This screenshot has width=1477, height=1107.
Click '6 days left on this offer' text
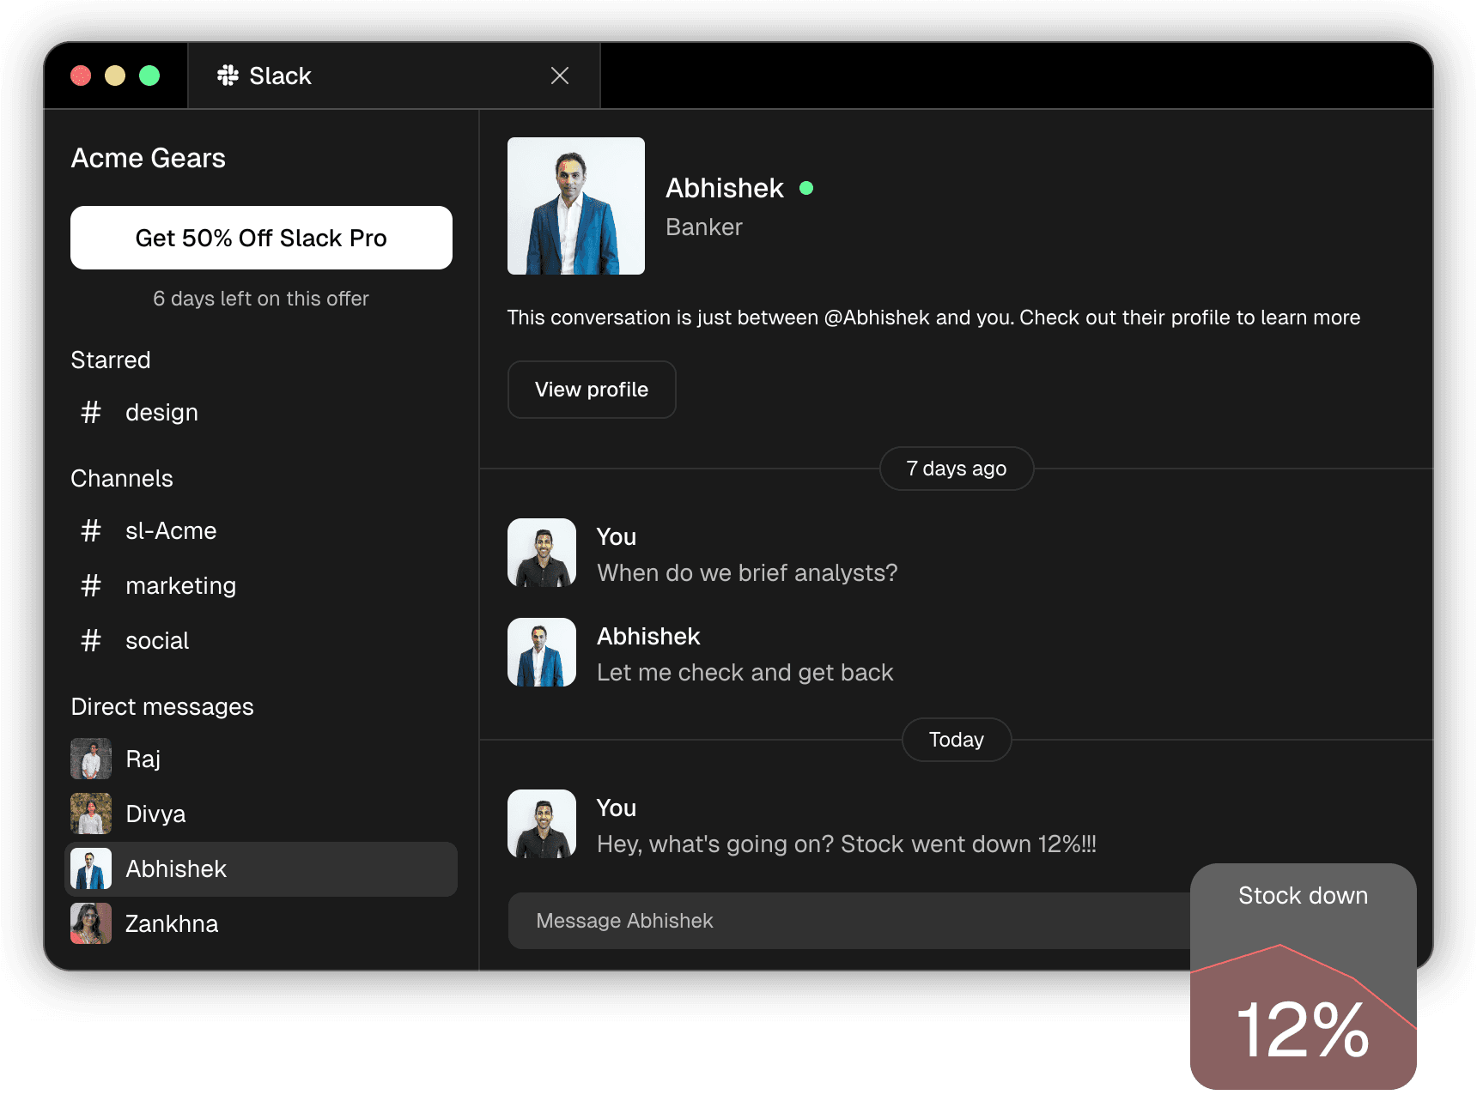click(x=261, y=299)
